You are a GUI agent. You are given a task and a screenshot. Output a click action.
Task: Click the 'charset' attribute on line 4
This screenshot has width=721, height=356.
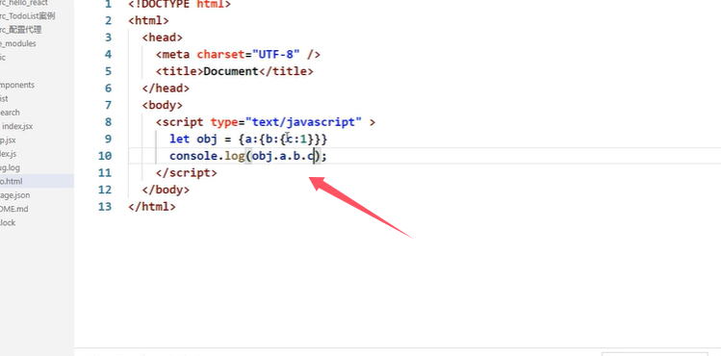click(220, 54)
